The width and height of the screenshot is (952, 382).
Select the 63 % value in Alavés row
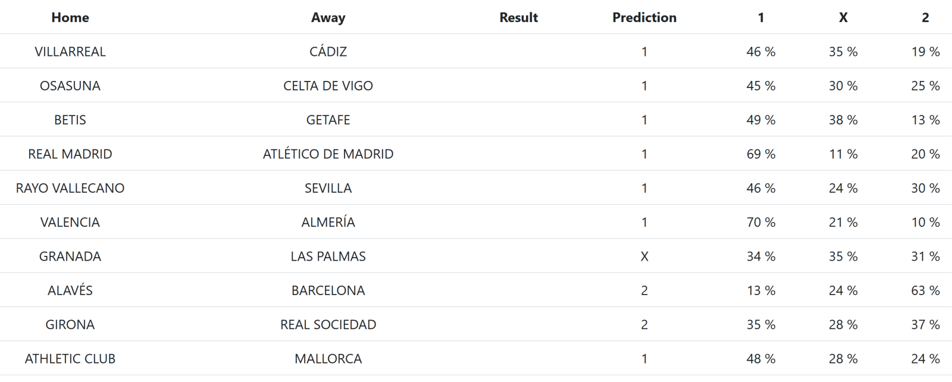pos(925,290)
